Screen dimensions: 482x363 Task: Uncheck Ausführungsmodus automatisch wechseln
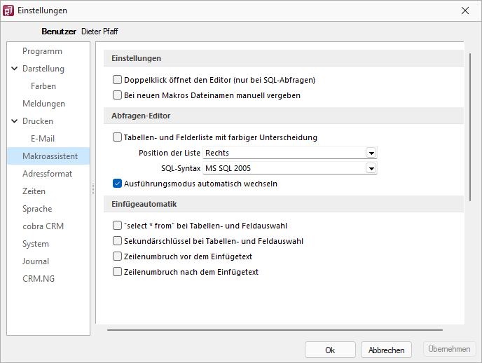(117, 184)
